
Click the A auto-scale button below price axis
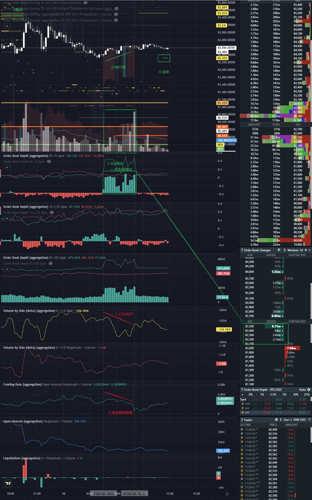(227, 494)
